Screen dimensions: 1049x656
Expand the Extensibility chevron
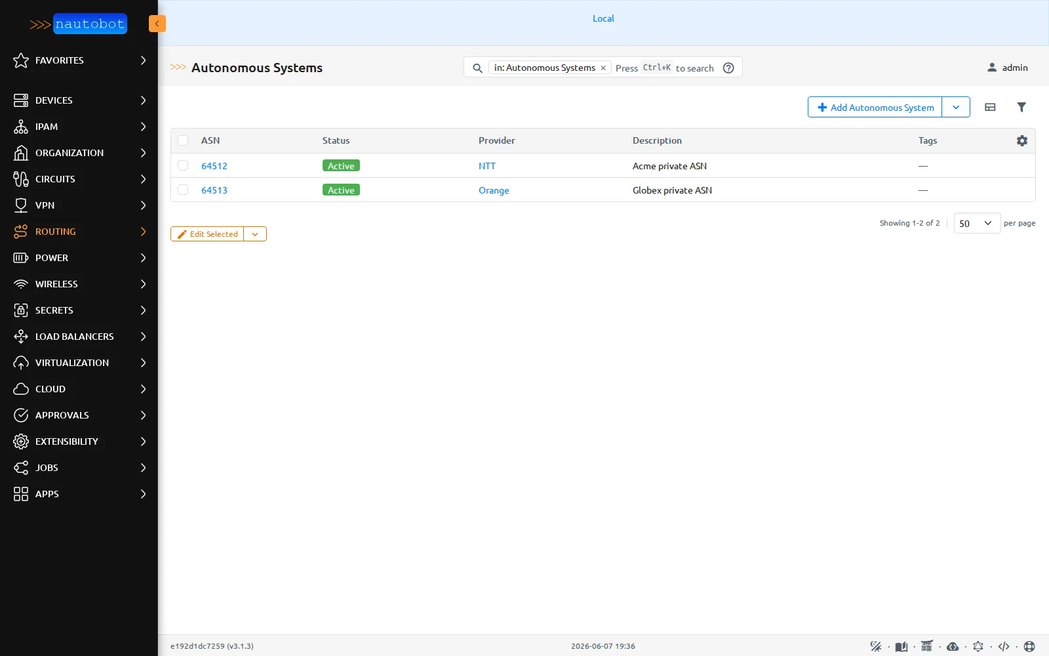click(x=143, y=441)
